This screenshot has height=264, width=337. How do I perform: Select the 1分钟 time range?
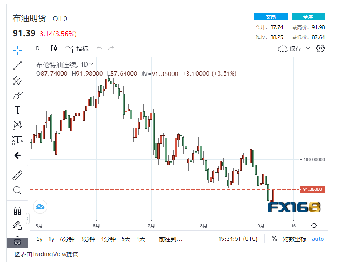(108, 239)
